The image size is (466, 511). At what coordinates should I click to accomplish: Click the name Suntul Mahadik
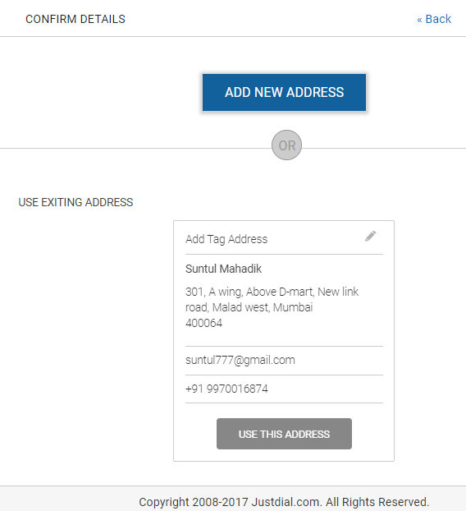(223, 269)
